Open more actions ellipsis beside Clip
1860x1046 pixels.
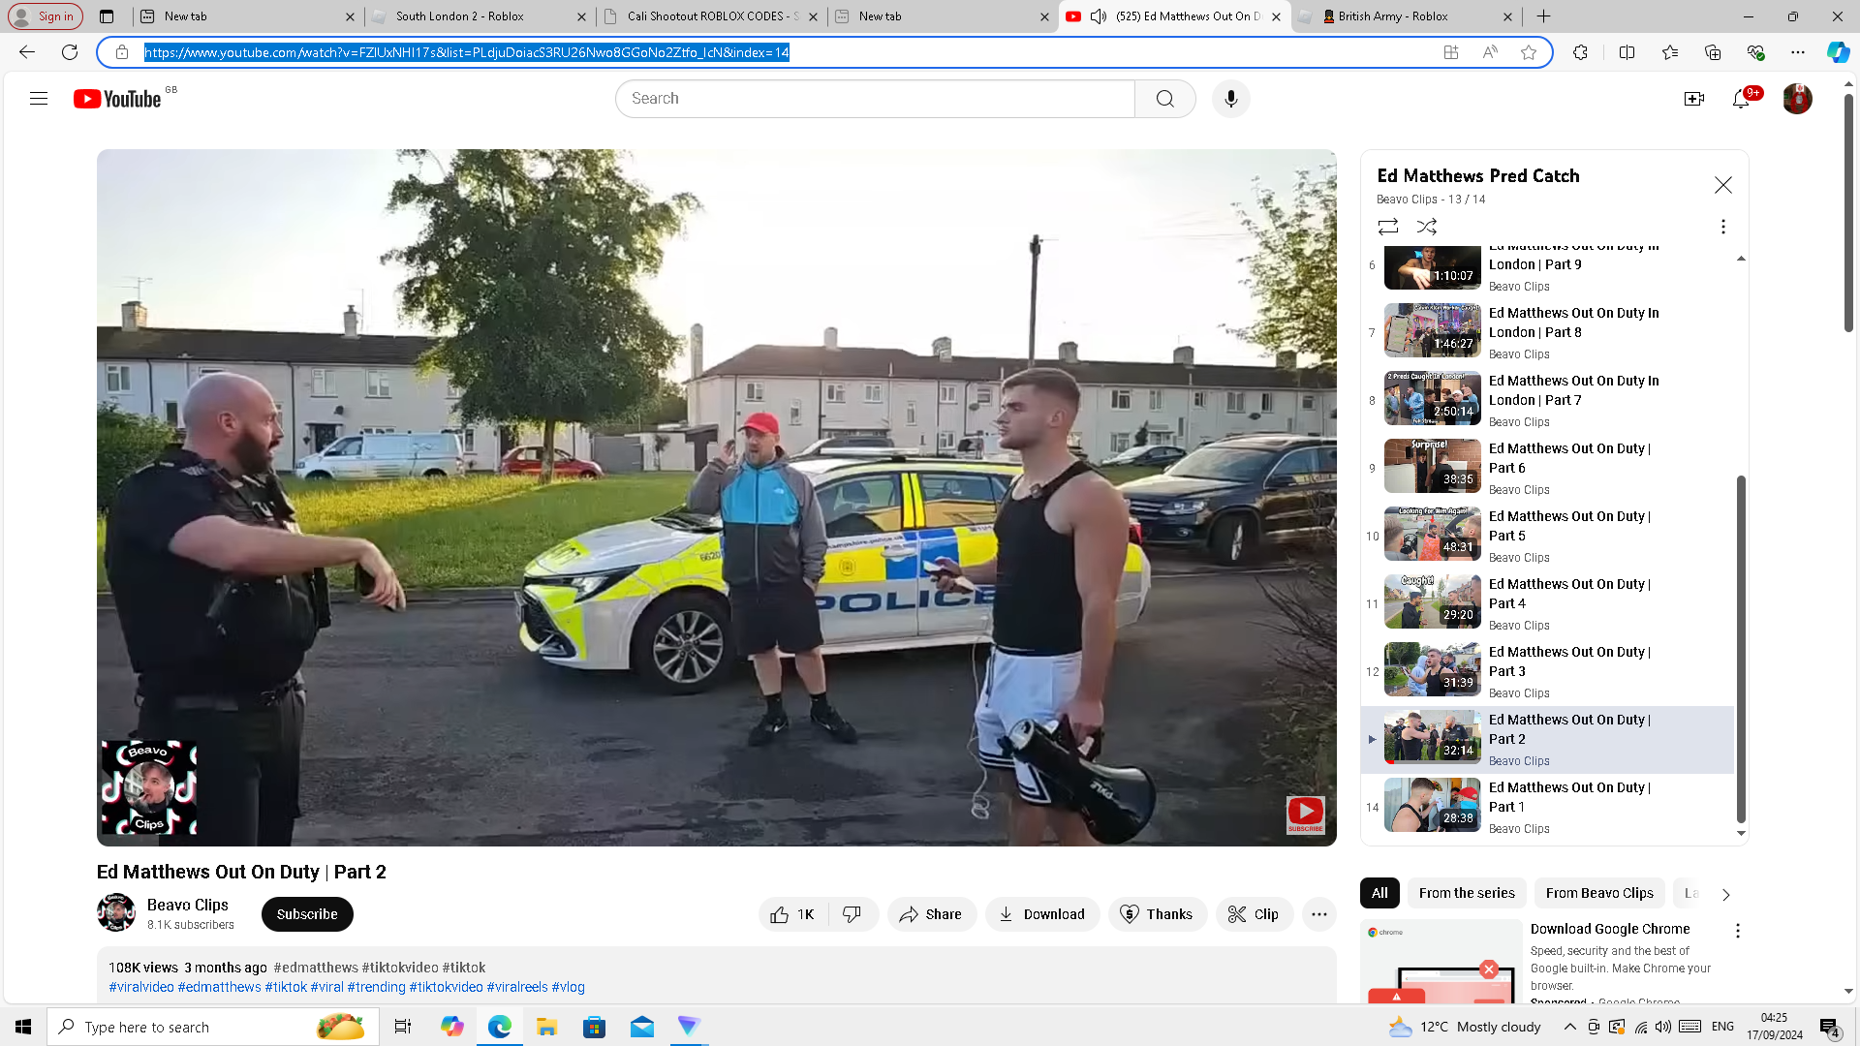coord(1318,914)
